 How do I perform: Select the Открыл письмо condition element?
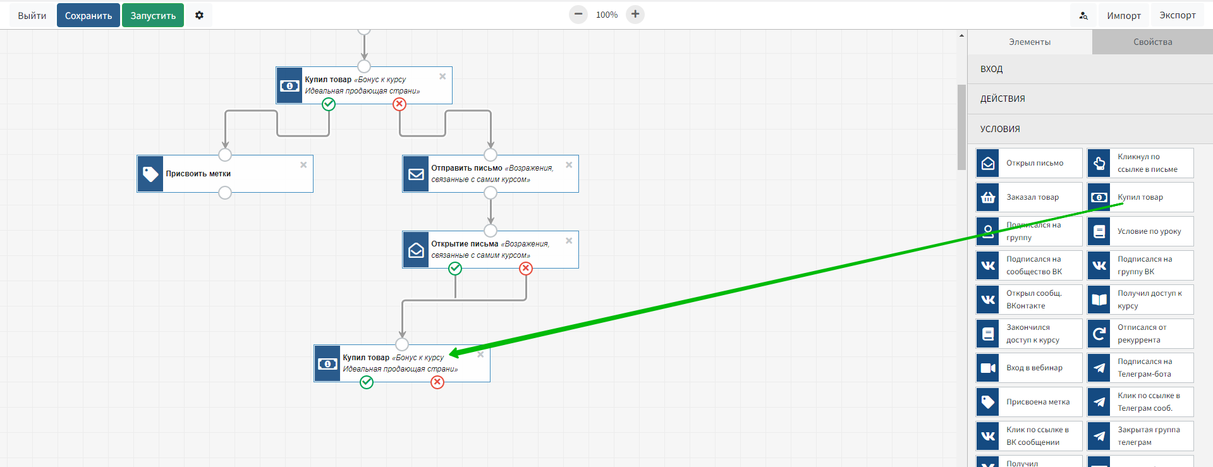(1028, 163)
